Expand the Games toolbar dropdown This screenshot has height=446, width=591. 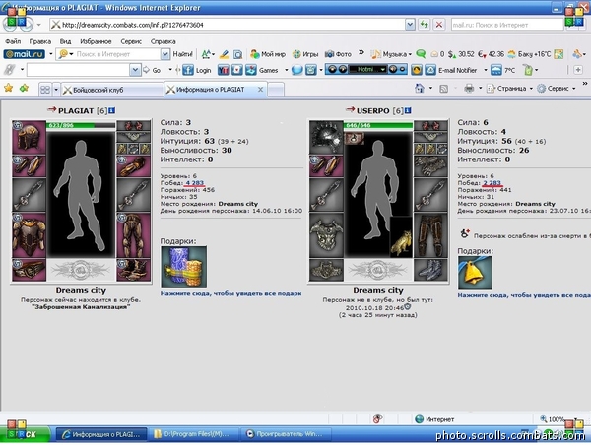[x=286, y=70]
